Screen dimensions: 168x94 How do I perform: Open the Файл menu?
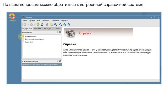click(25, 20)
